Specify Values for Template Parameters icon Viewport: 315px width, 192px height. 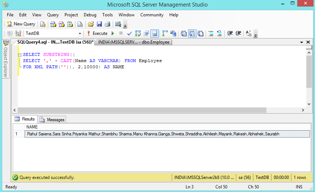pos(249,33)
